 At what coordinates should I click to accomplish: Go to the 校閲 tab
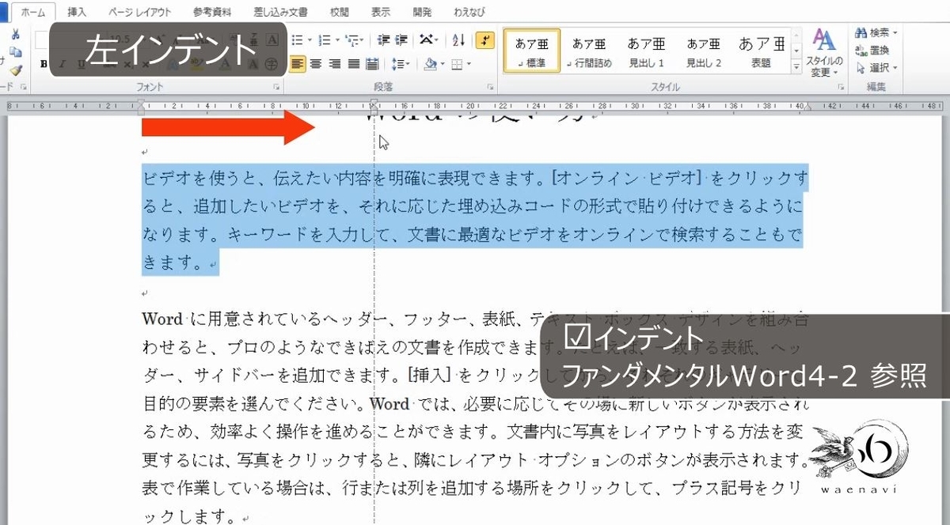(340, 13)
